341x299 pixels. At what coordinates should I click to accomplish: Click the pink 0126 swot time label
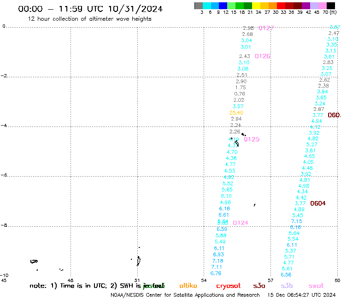pos(262,56)
